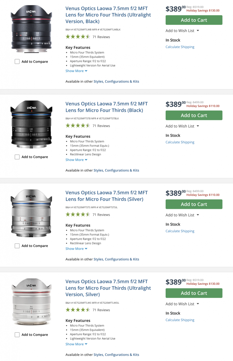This screenshot has width=233, height=361.
Task: View 71 Reviews for the Ultralight Silver lens
Action: pyautogui.click(x=101, y=310)
